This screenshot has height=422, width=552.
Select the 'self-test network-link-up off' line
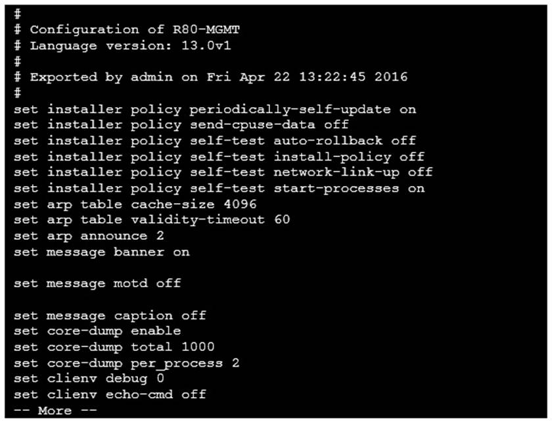(223, 172)
